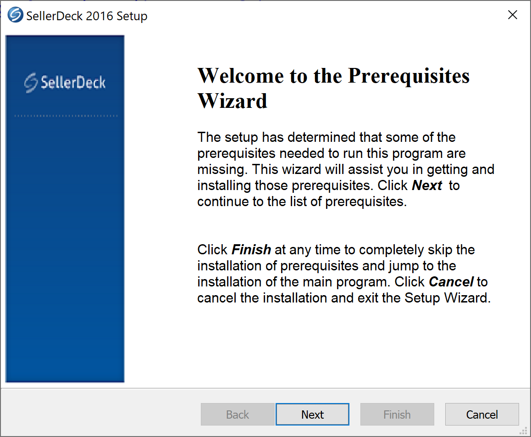
Task: Click the swirl emblem in the banner logo
Action: click(x=31, y=83)
